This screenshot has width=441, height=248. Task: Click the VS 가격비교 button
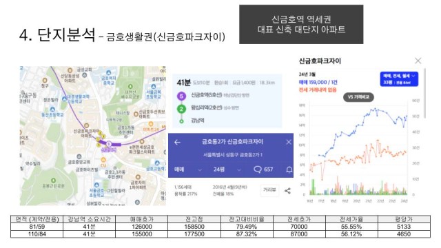coord(358,97)
